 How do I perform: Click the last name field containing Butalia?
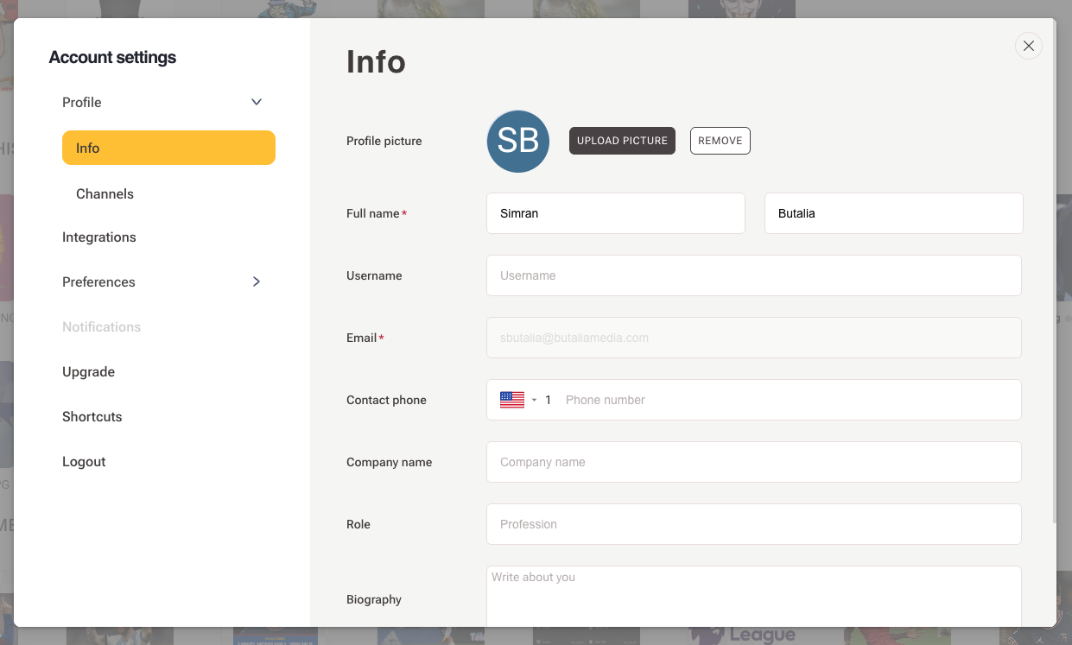[x=893, y=213]
